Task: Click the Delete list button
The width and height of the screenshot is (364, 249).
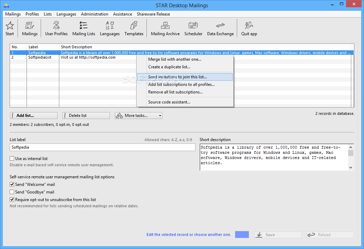Action: pyautogui.click(x=86, y=116)
